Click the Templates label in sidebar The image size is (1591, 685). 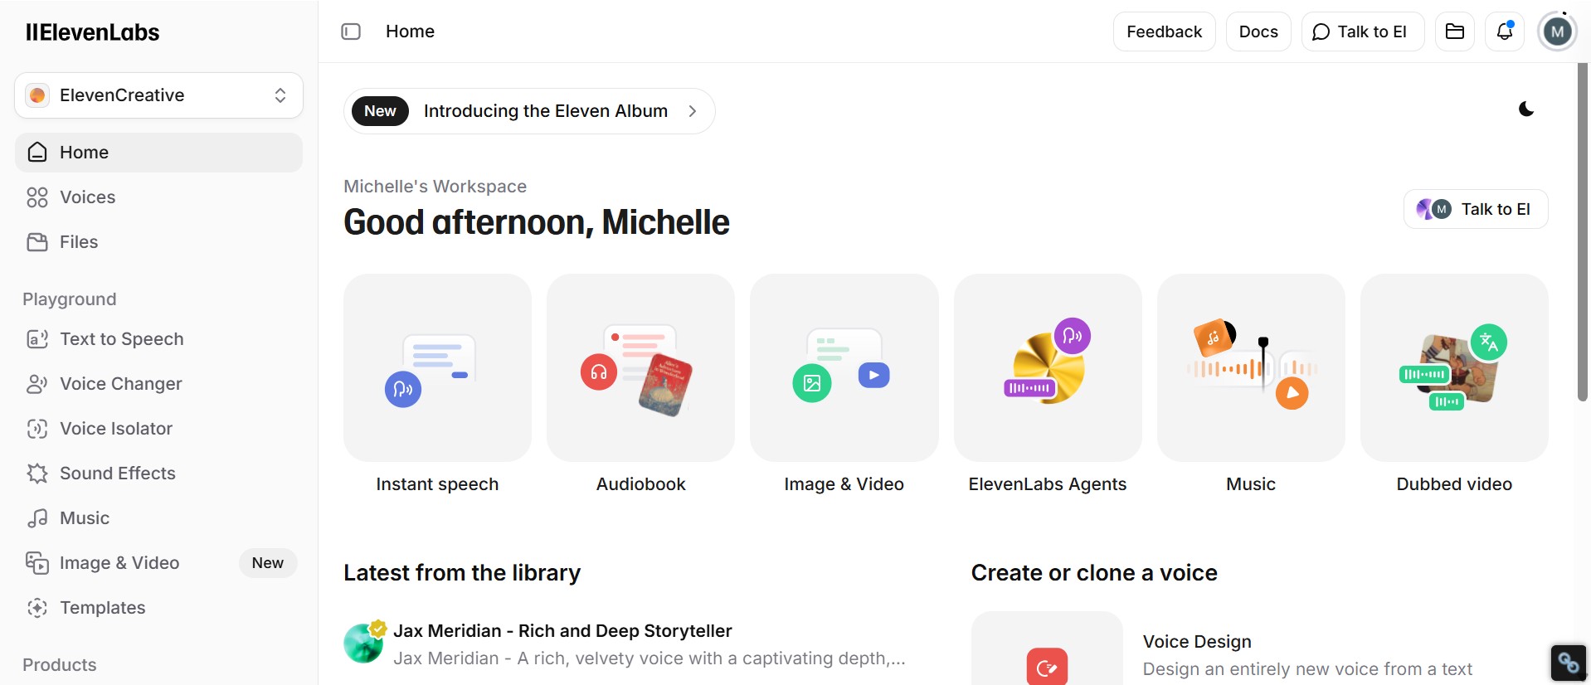tap(103, 608)
